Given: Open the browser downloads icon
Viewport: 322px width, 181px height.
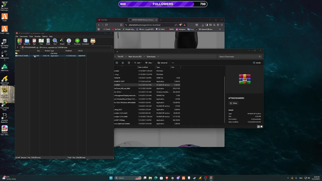Looking at the screenshot, I should tap(203, 25).
